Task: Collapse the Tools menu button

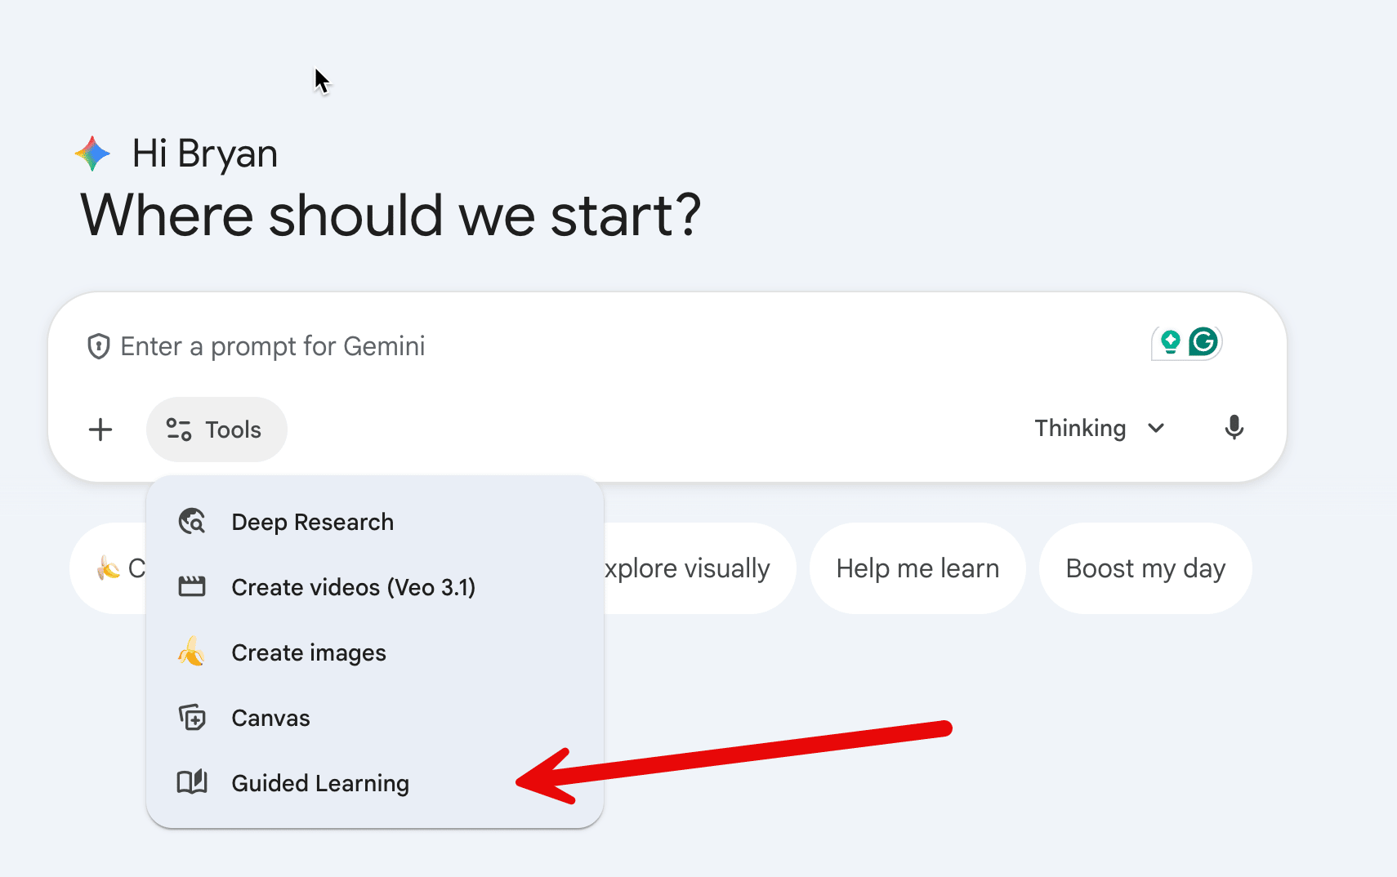Action: pyautogui.click(x=216, y=430)
